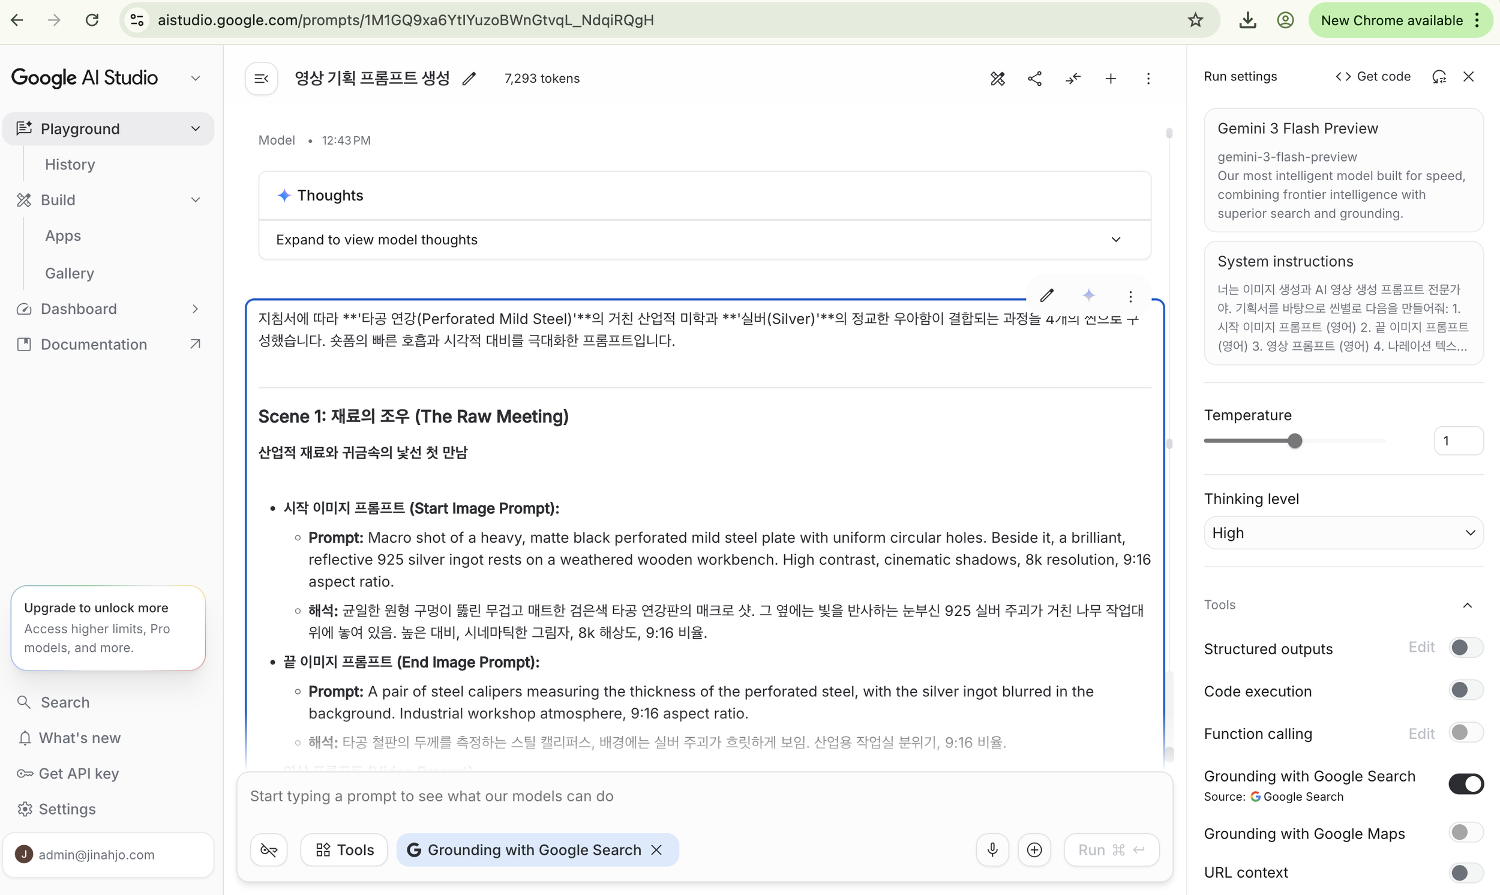This screenshot has width=1500, height=895.
Task: Collapse the left sidebar navigation icon
Action: (x=262, y=79)
